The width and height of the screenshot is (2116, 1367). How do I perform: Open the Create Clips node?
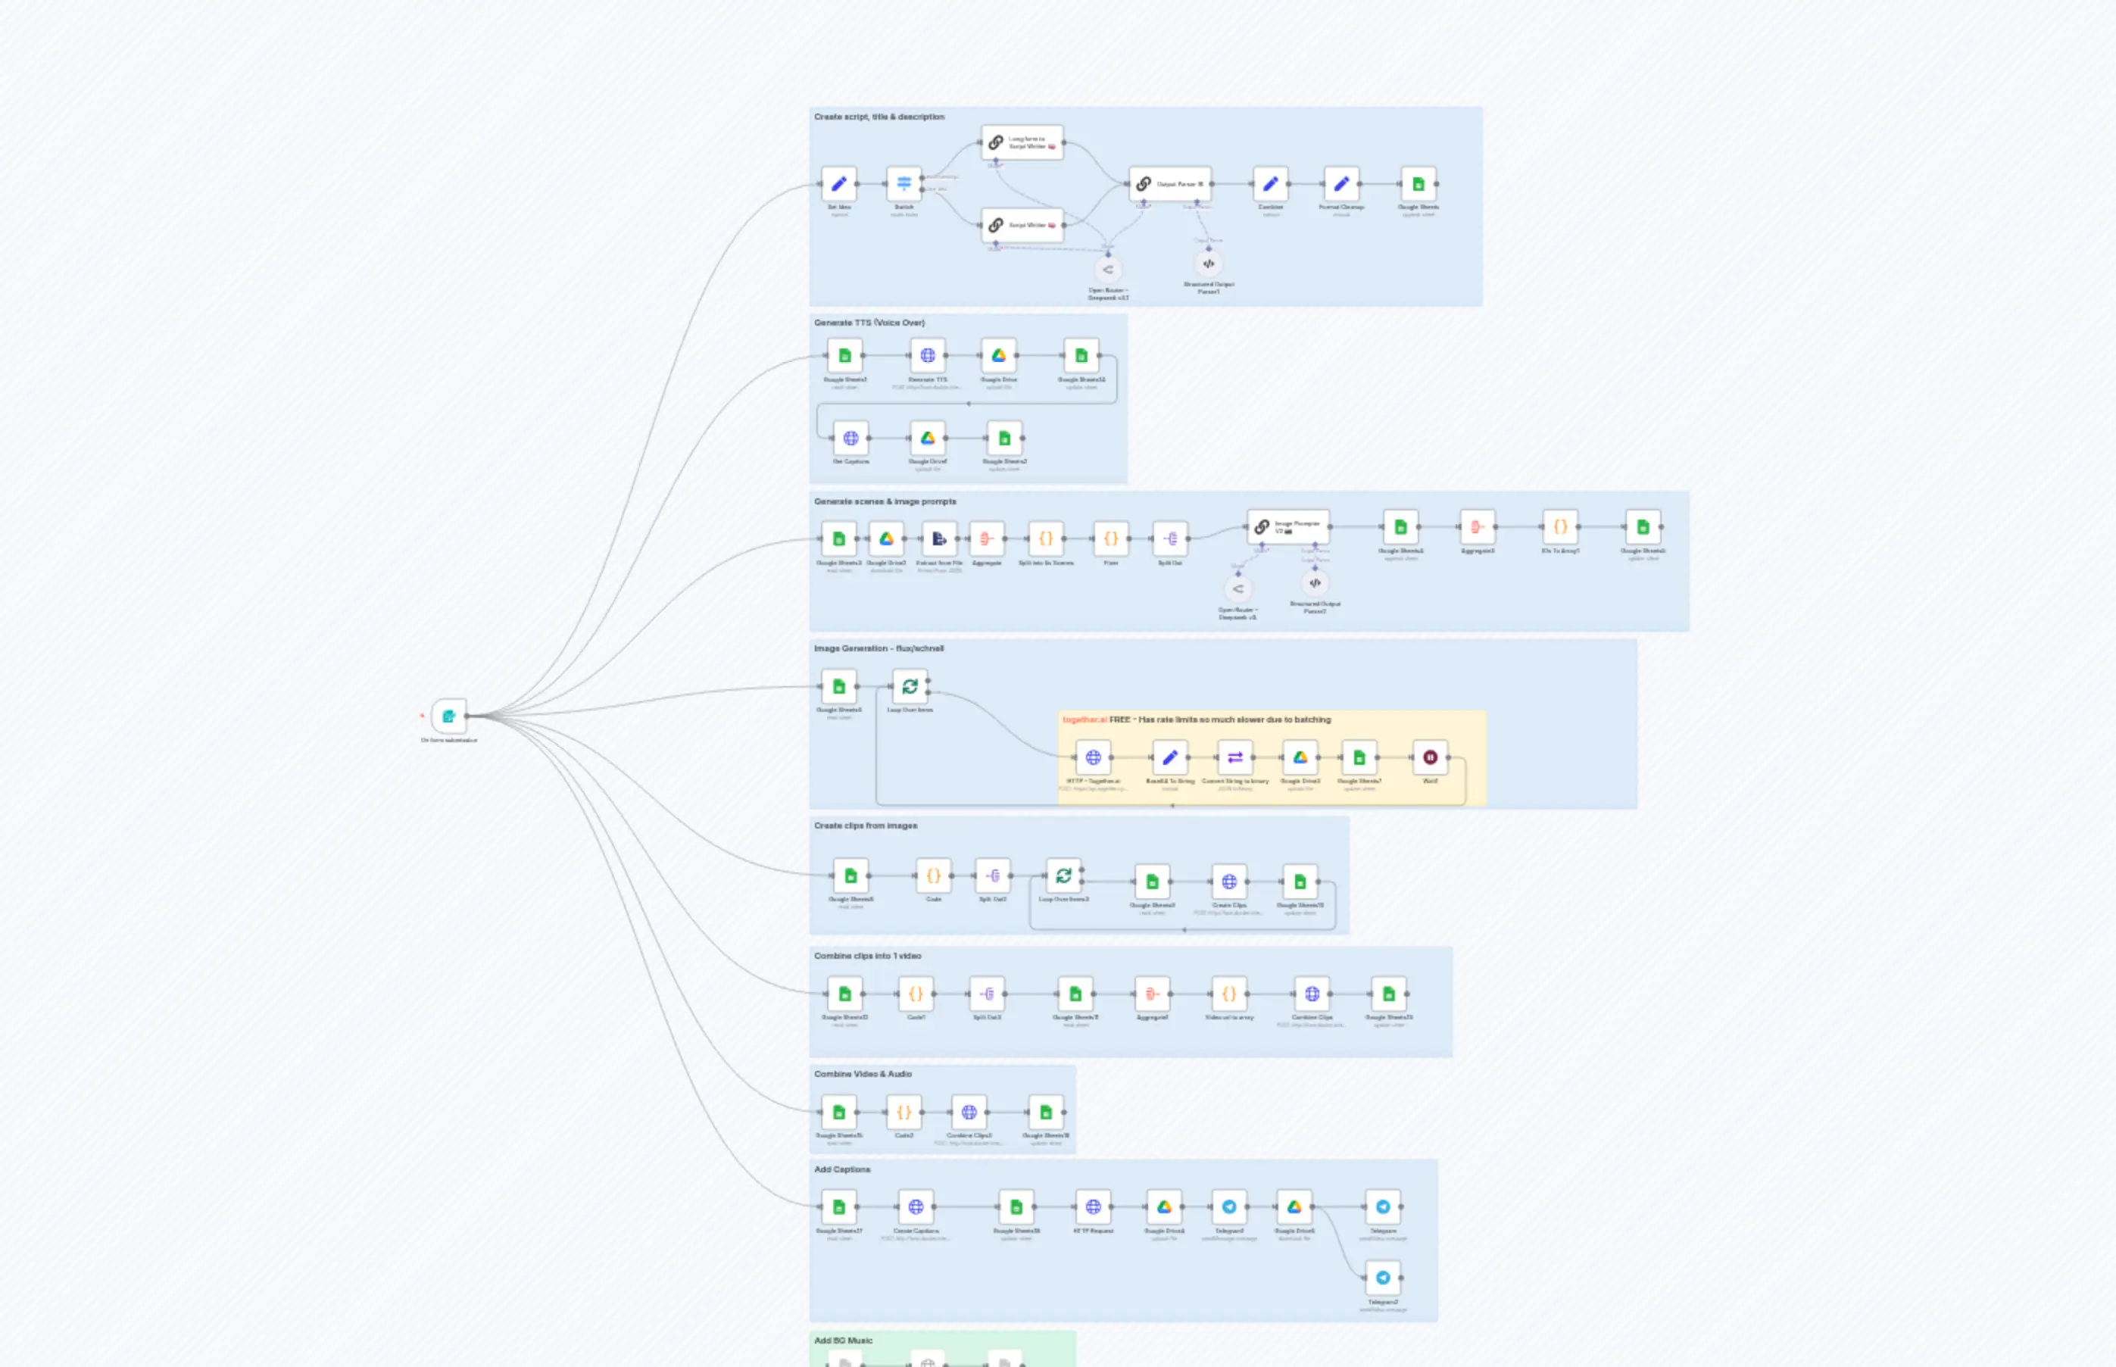click(1229, 882)
